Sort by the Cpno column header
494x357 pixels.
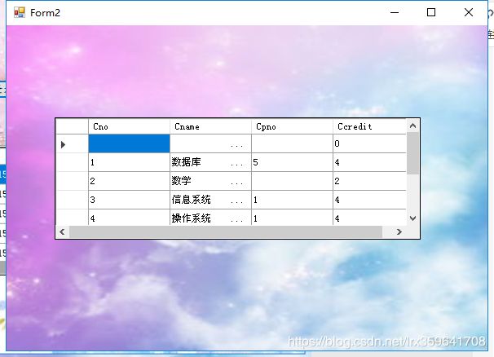point(292,126)
